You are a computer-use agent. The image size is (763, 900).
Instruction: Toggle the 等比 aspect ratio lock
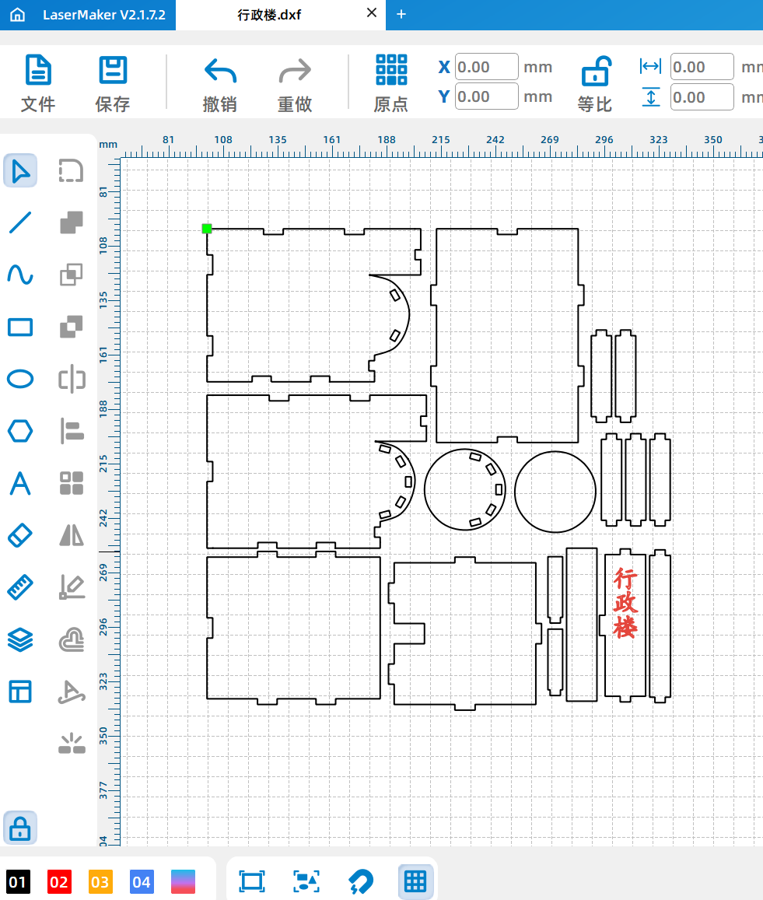pyautogui.click(x=595, y=84)
